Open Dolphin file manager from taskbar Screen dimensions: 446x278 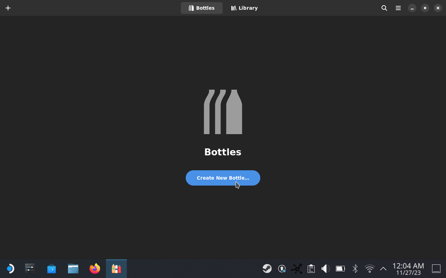tap(73, 269)
